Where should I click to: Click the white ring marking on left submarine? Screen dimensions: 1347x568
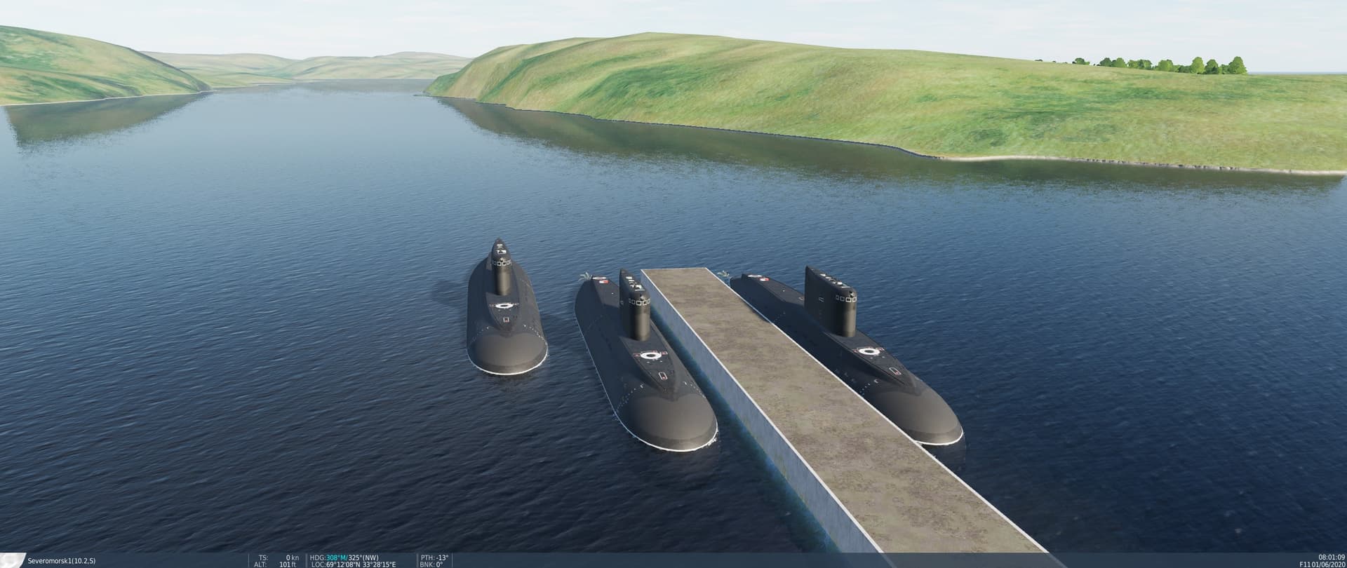tap(503, 306)
